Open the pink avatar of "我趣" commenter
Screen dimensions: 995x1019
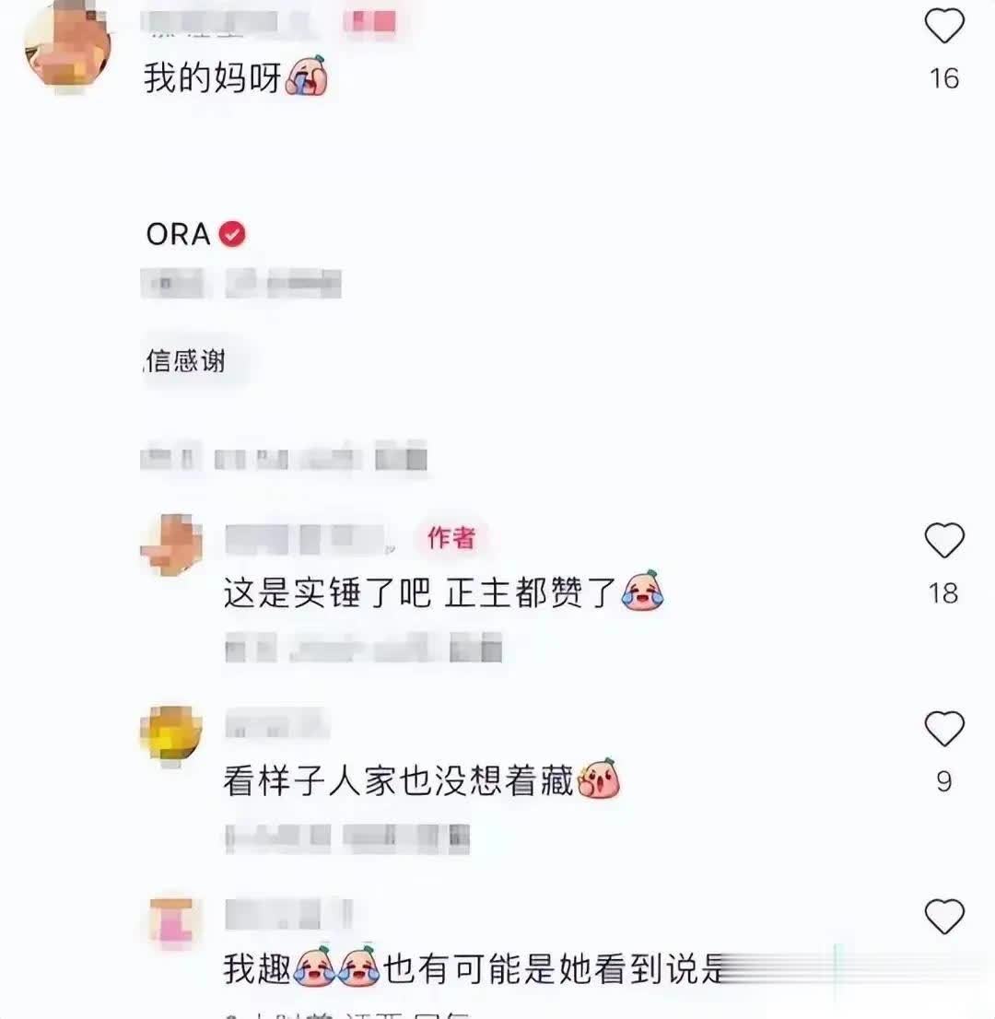(171, 921)
